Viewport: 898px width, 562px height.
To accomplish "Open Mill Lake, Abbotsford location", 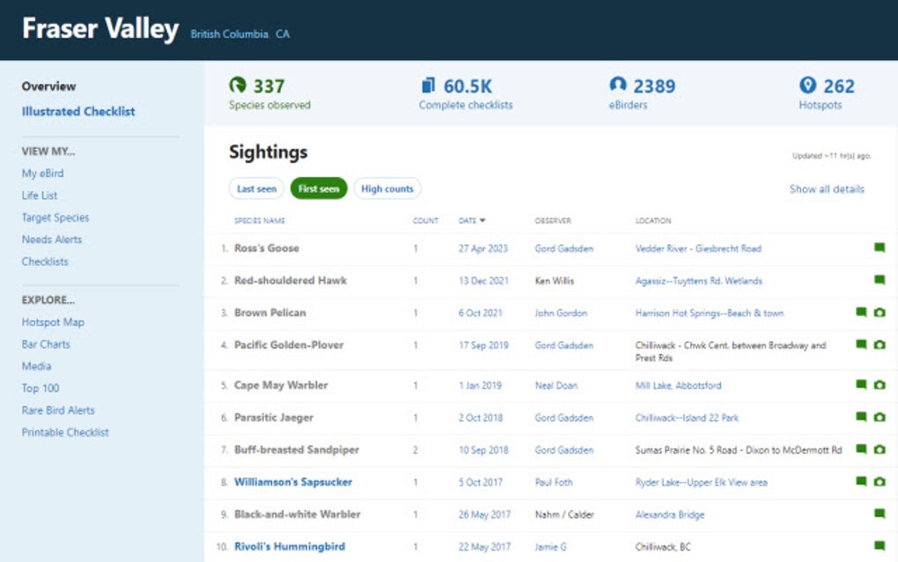I will coord(678,386).
